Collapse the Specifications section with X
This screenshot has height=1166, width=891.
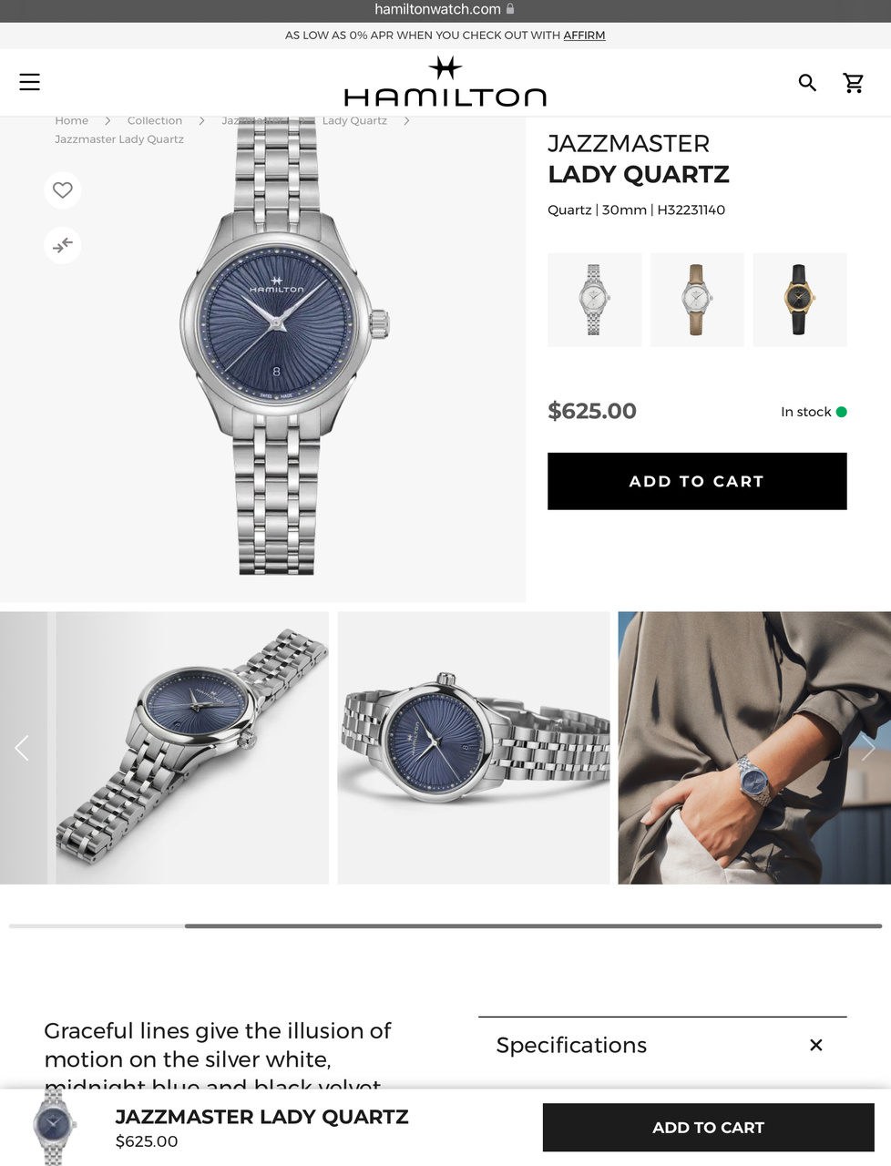click(x=816, y=1045)
